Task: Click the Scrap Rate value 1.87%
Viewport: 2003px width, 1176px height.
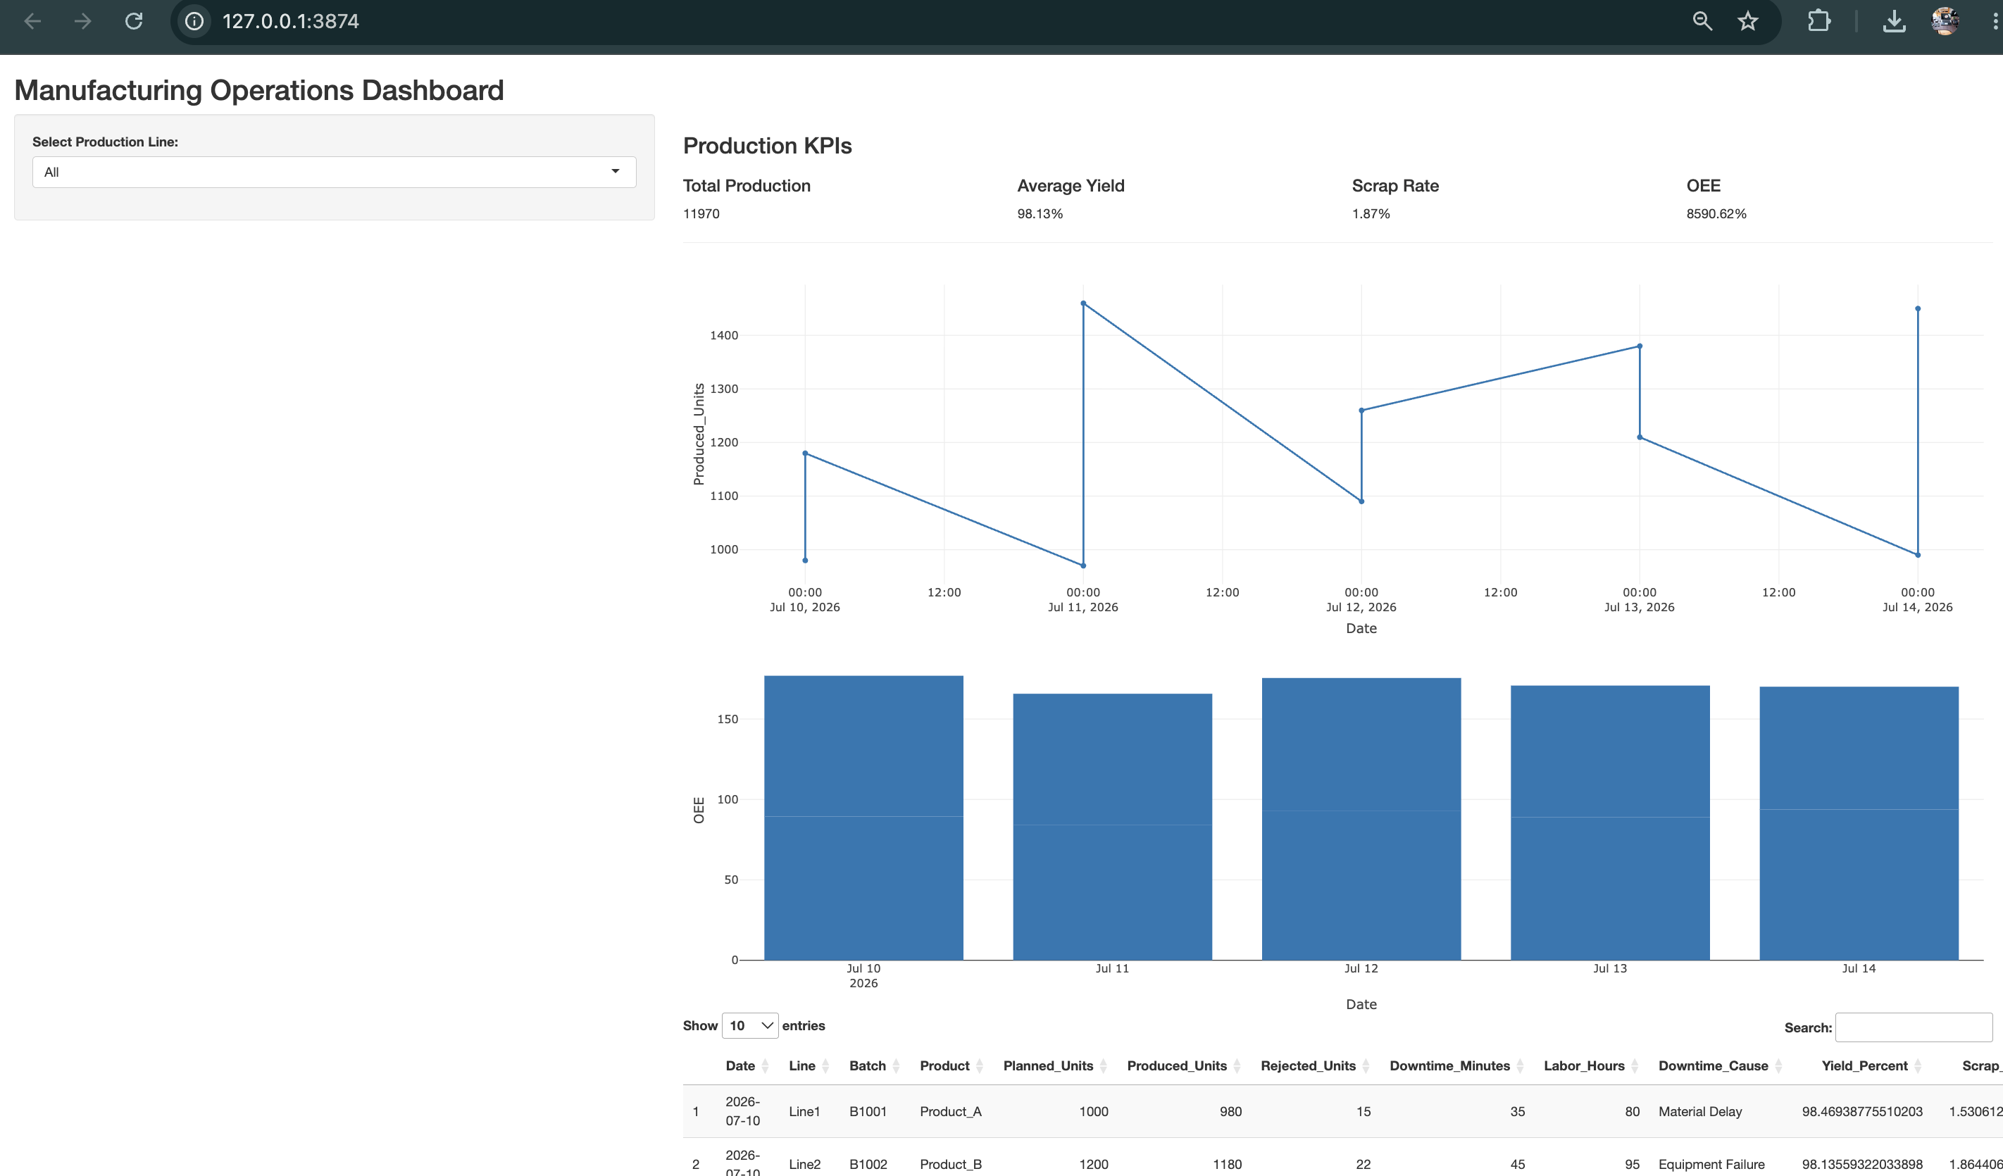Action: click(1371, 214)
